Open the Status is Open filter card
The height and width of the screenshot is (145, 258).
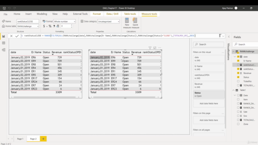[209, 94]
